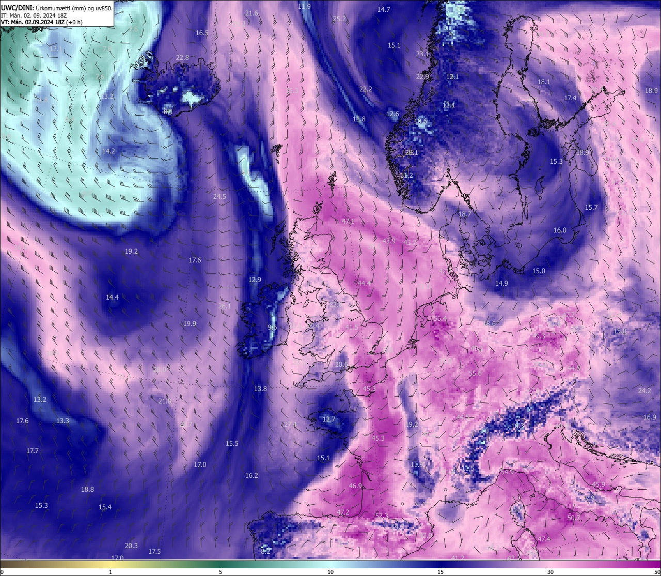Click the 18.7 value near southern Norway
The height and width of the screenshot is (576, 661).
pyautogui.click(x=464, y=214)
